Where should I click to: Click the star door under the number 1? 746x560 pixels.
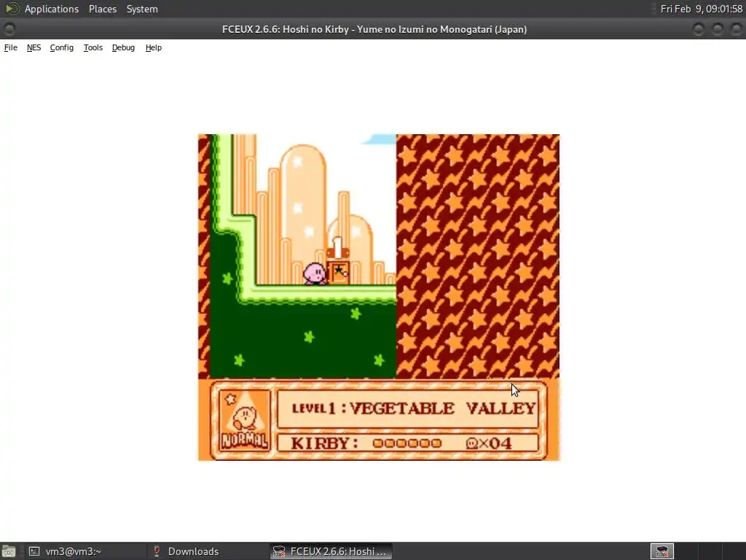click(x=338, y=273)
